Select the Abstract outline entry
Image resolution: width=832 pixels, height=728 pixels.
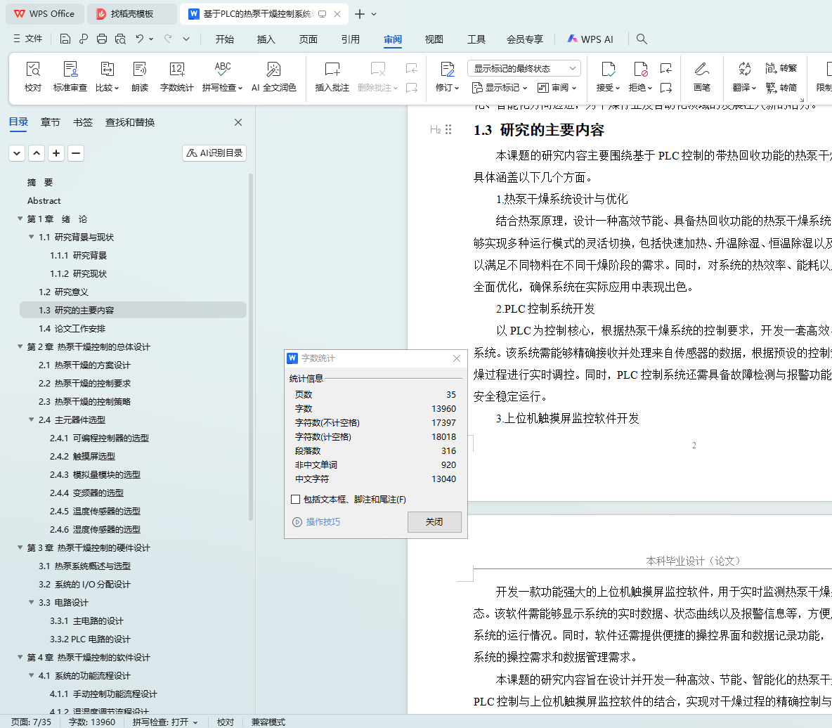pos(44,200)
